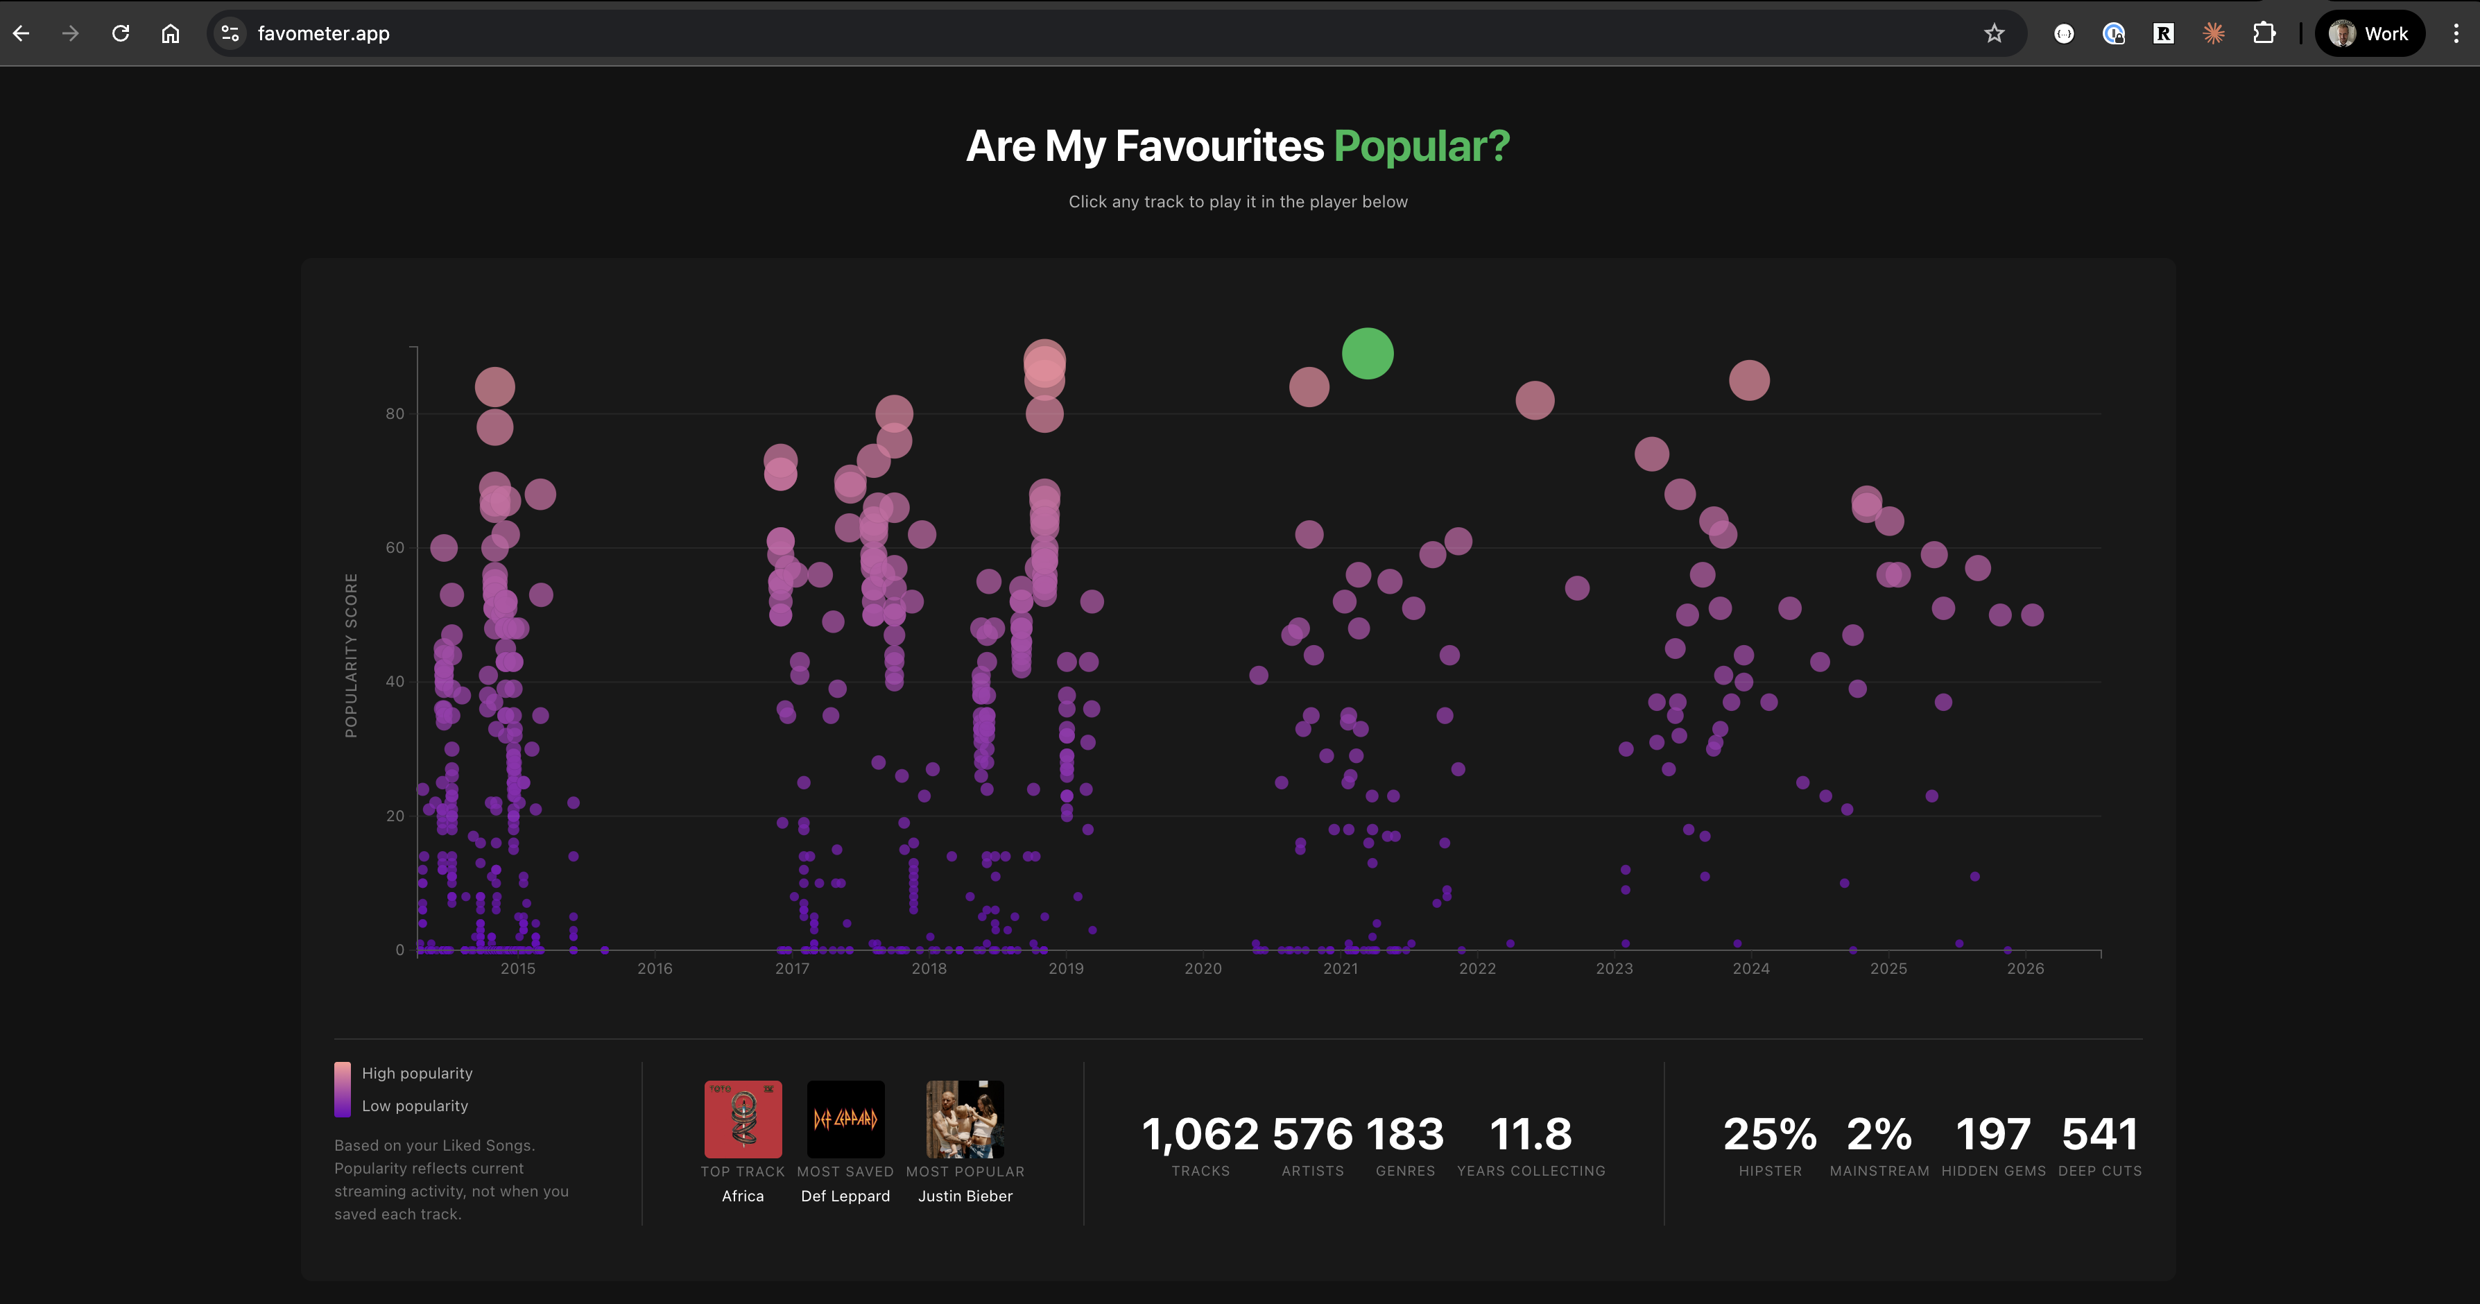
Task: Select the green highlighted track dot
Action: tap(1368, 354)
